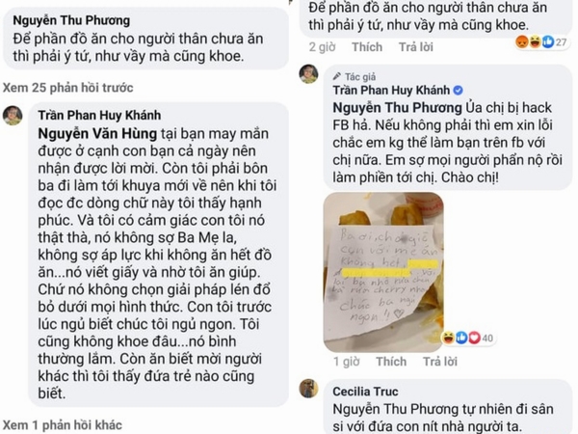
Task: Open Huy Khánh's avatar in left comment thread
Action: pos(13,116)
